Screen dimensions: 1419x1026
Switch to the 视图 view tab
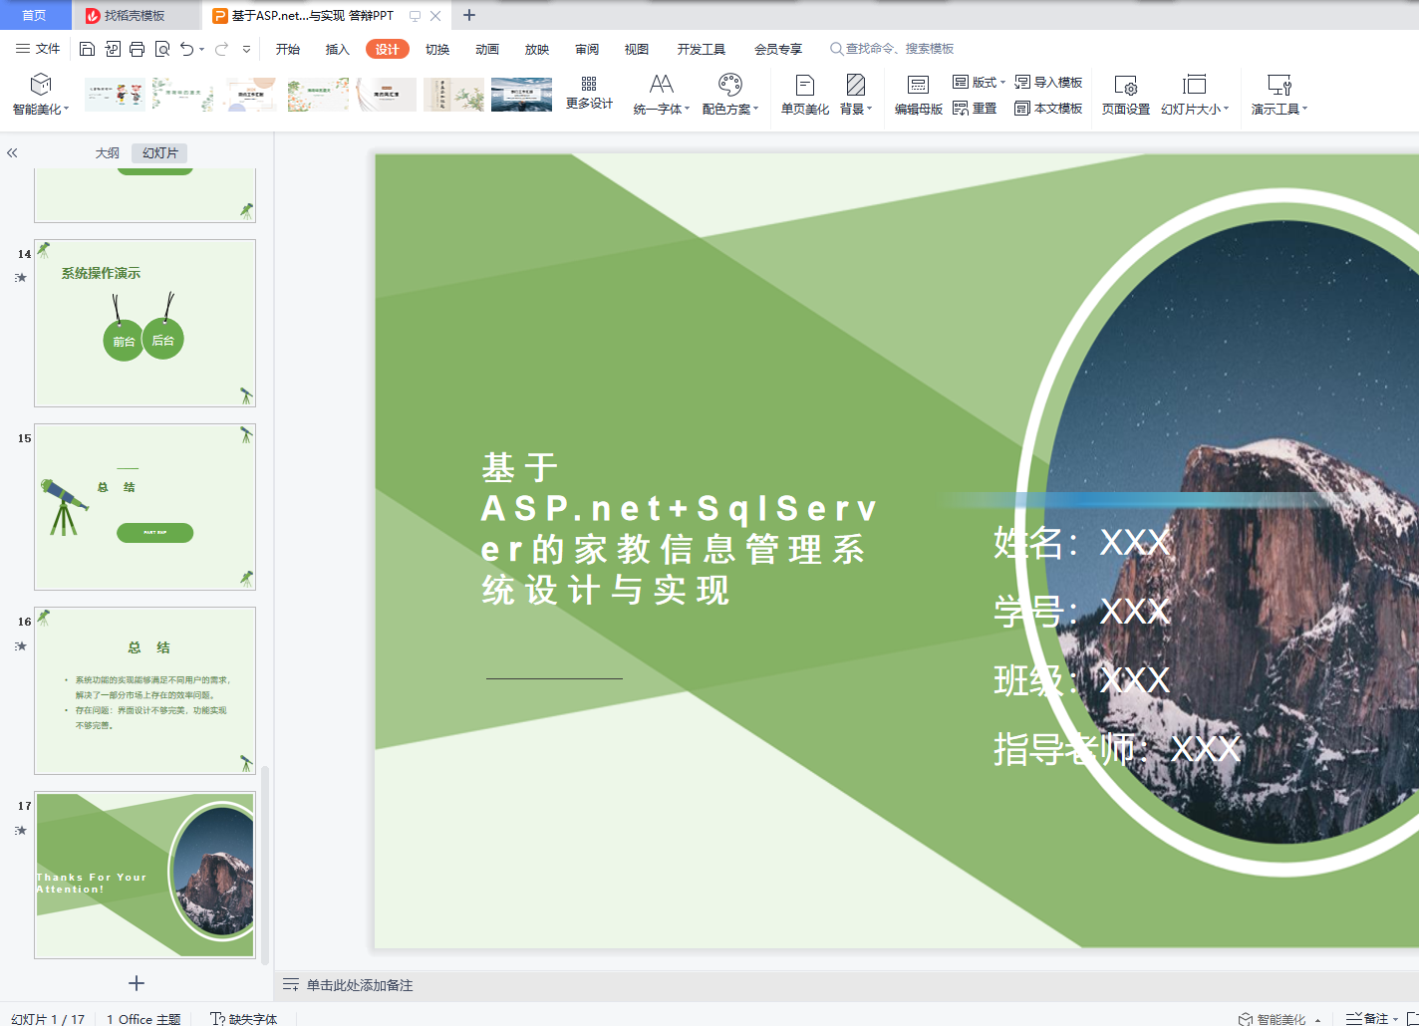(x=637, y=50)
